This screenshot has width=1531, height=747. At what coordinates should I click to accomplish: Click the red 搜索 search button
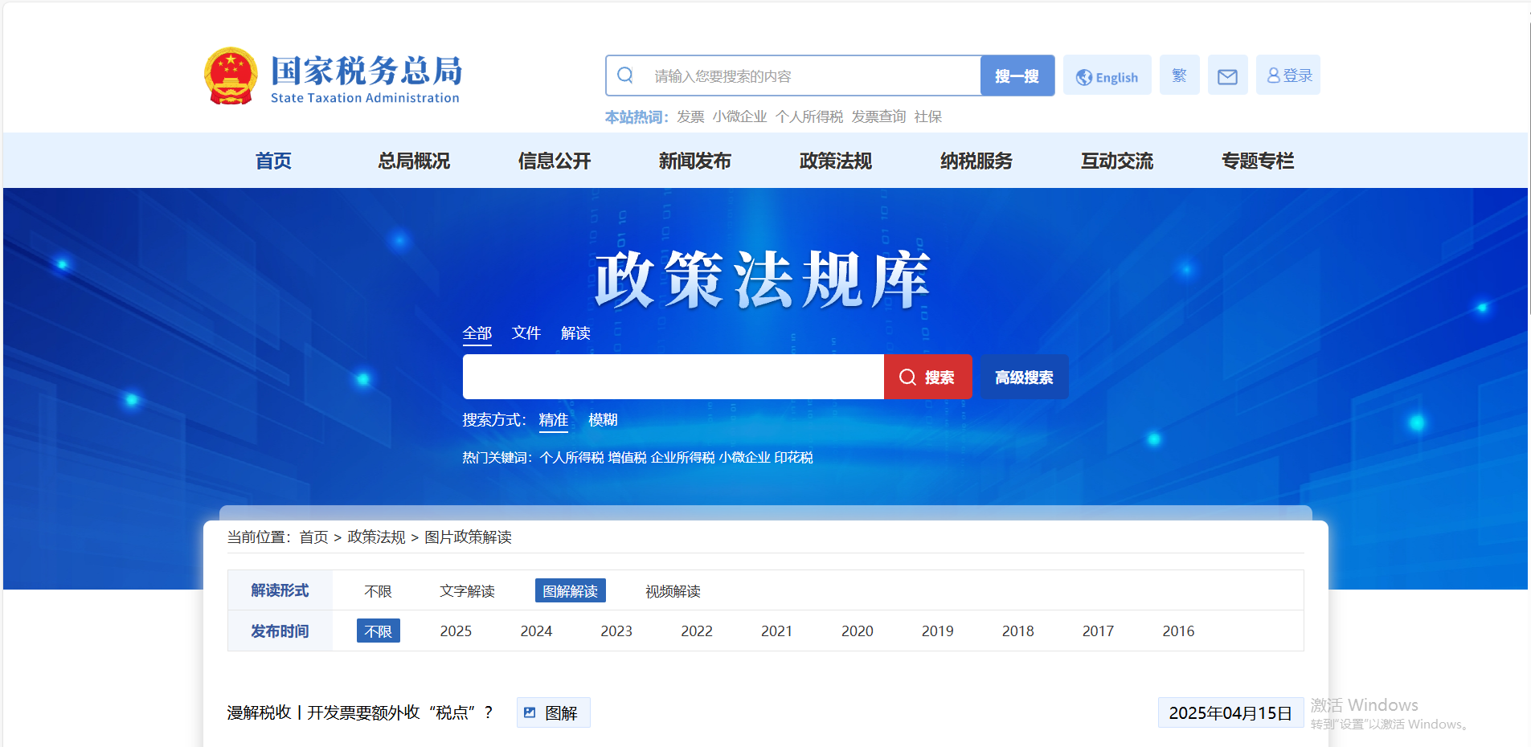927,377
